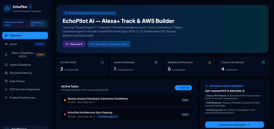Click the Alexa+ Operations robot icon in sidebar
Screen dimensions: 274x129
(x=6, y=55)
